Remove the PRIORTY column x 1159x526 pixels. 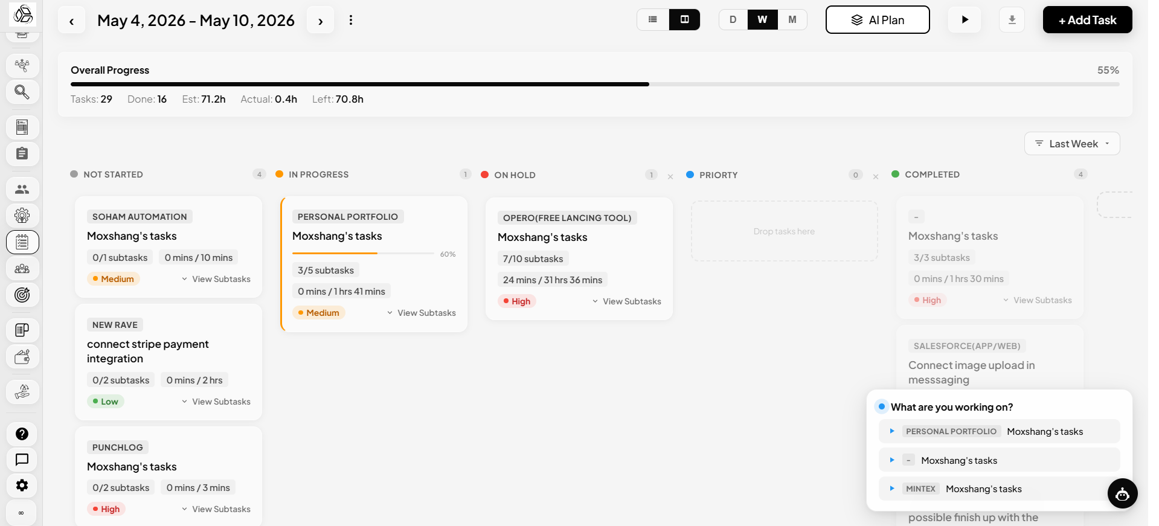(876, 176)
